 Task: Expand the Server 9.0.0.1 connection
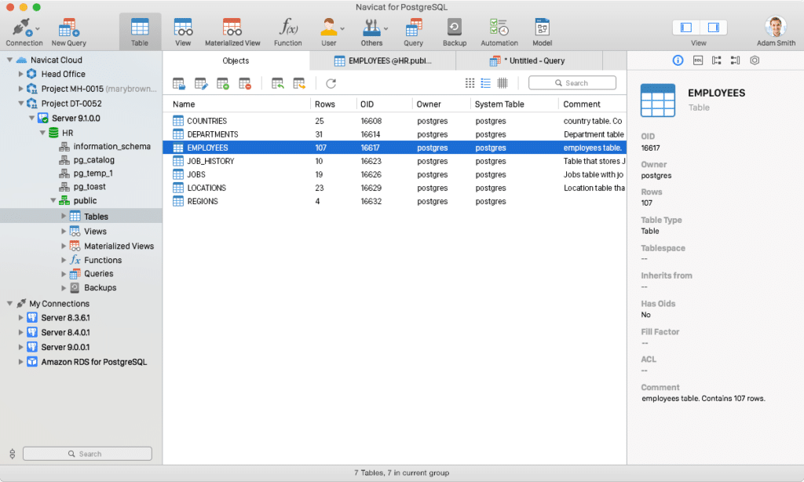(22, 346)
